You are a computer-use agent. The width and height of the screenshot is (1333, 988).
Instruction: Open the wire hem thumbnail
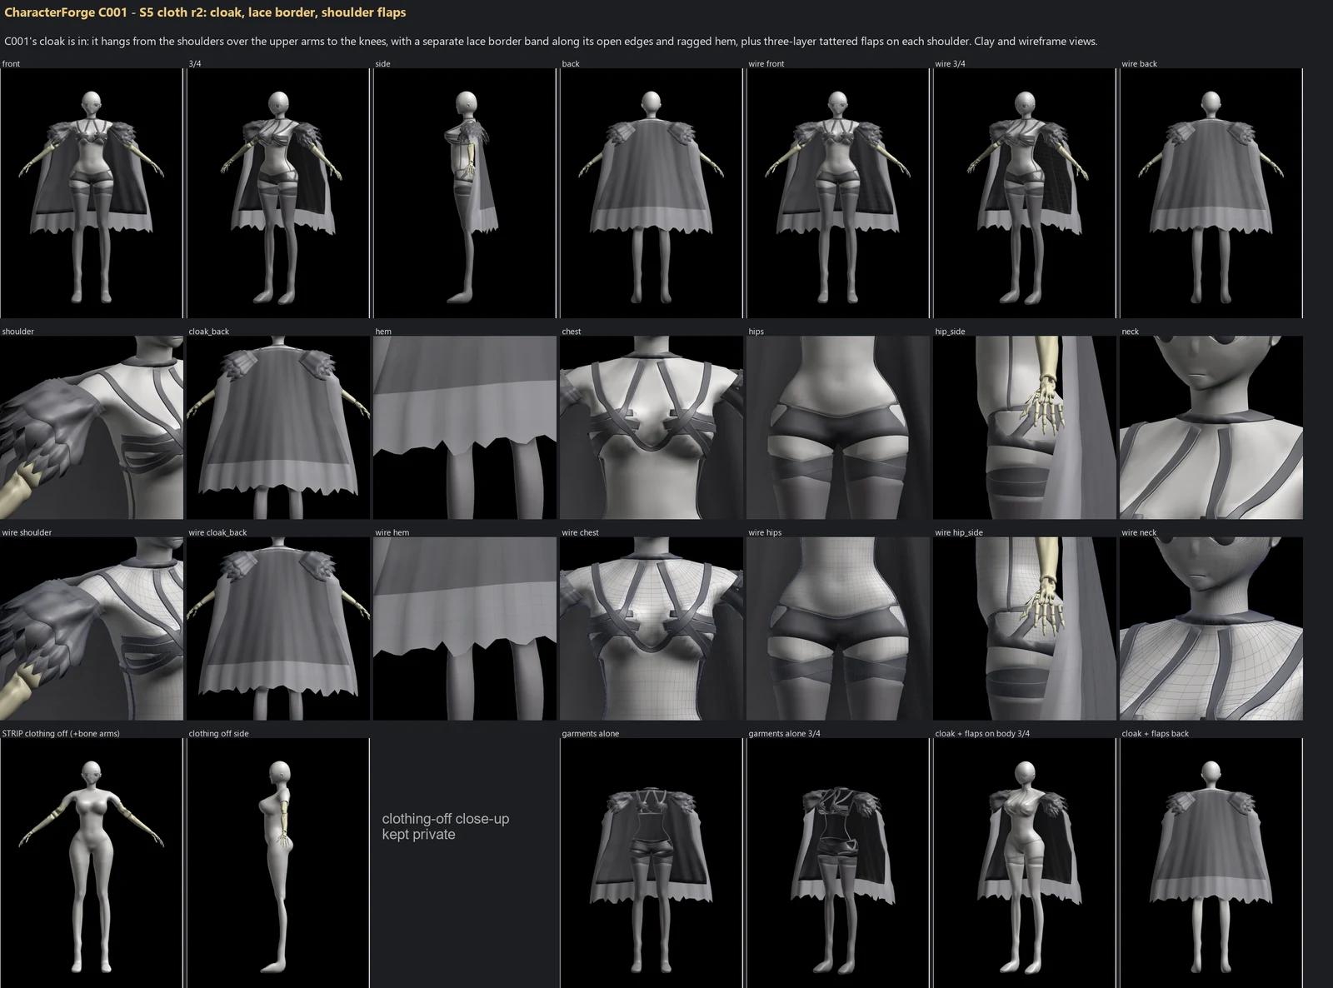tap(465, 628)
